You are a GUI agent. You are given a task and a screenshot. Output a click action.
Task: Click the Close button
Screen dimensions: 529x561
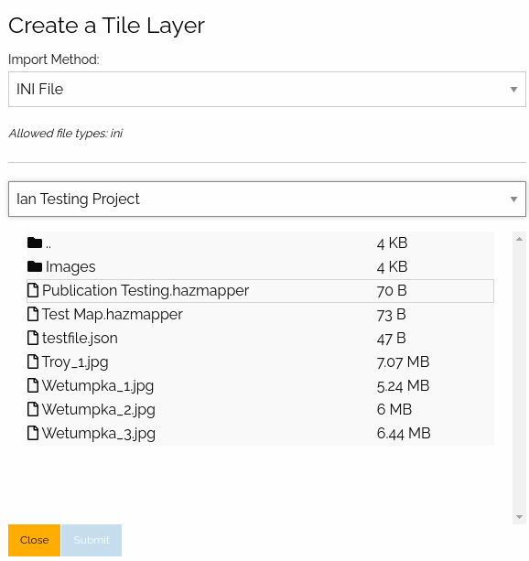[35, 540]
